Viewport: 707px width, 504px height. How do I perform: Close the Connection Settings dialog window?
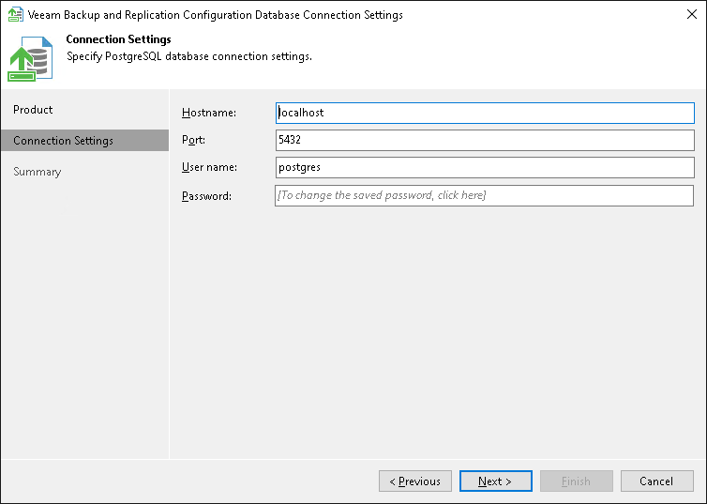692,14
